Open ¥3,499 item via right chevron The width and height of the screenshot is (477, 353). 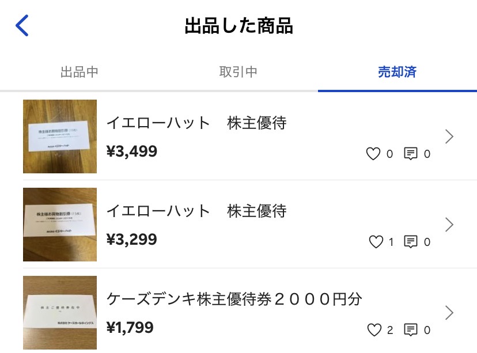[x=450, y=136]
